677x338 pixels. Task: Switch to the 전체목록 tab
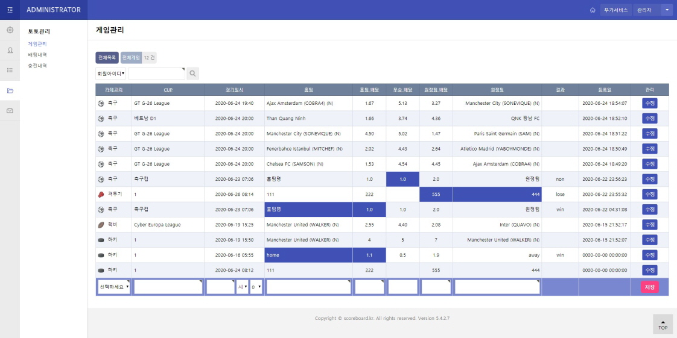(x=107, y=57)
